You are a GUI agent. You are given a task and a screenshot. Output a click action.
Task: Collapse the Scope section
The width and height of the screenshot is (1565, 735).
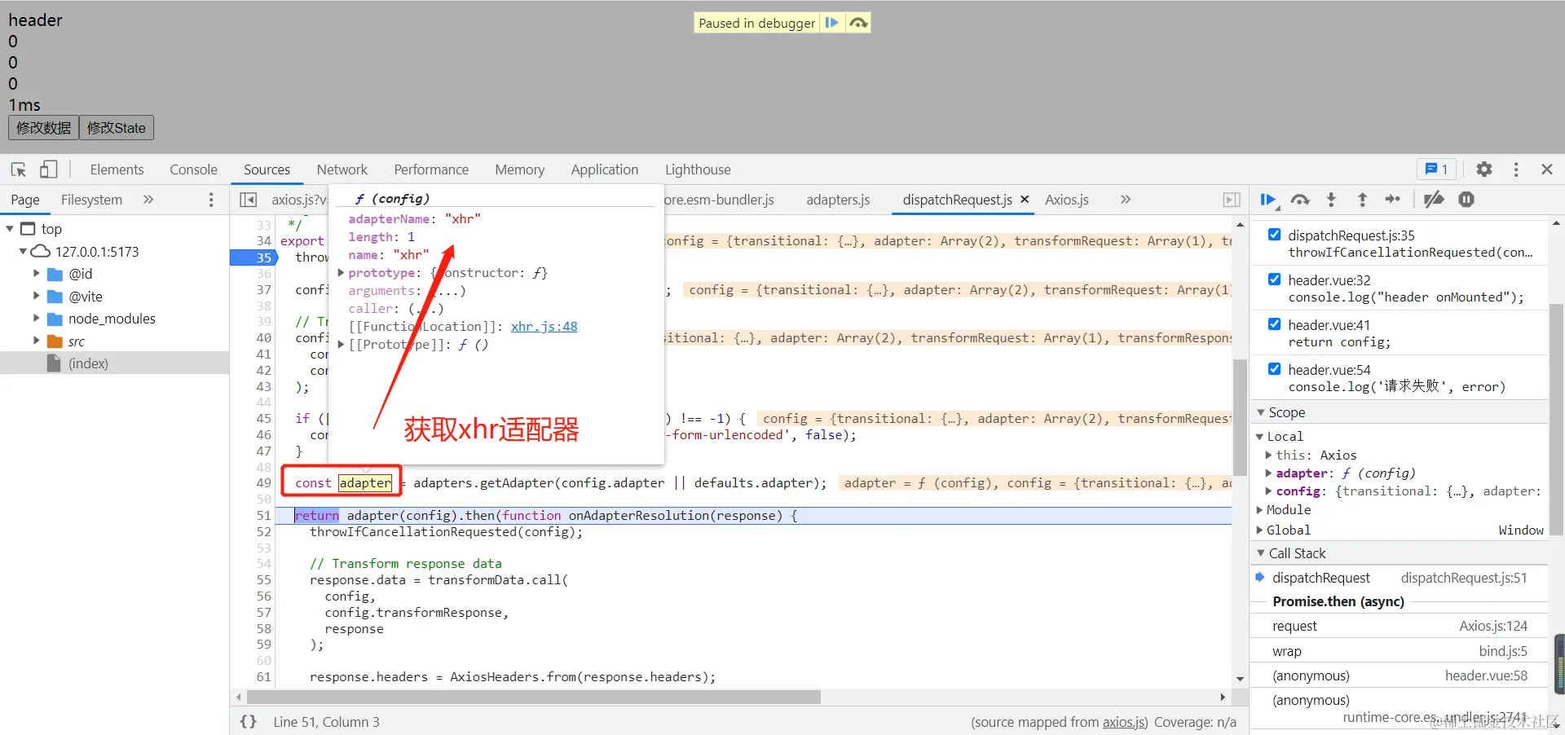[1261, 413]
